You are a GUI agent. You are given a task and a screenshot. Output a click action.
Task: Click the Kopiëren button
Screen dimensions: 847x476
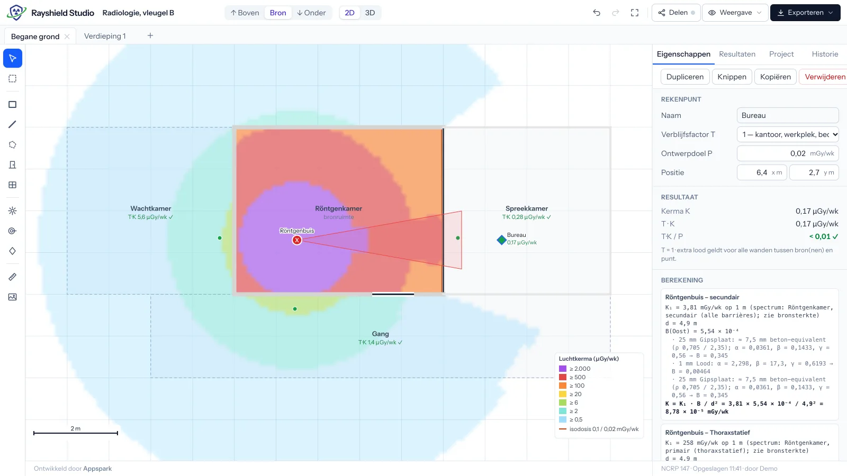pos(776,77)
